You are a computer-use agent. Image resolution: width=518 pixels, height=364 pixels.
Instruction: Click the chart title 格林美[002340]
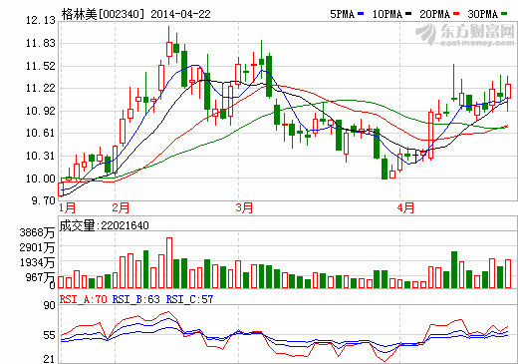point(104,14)
